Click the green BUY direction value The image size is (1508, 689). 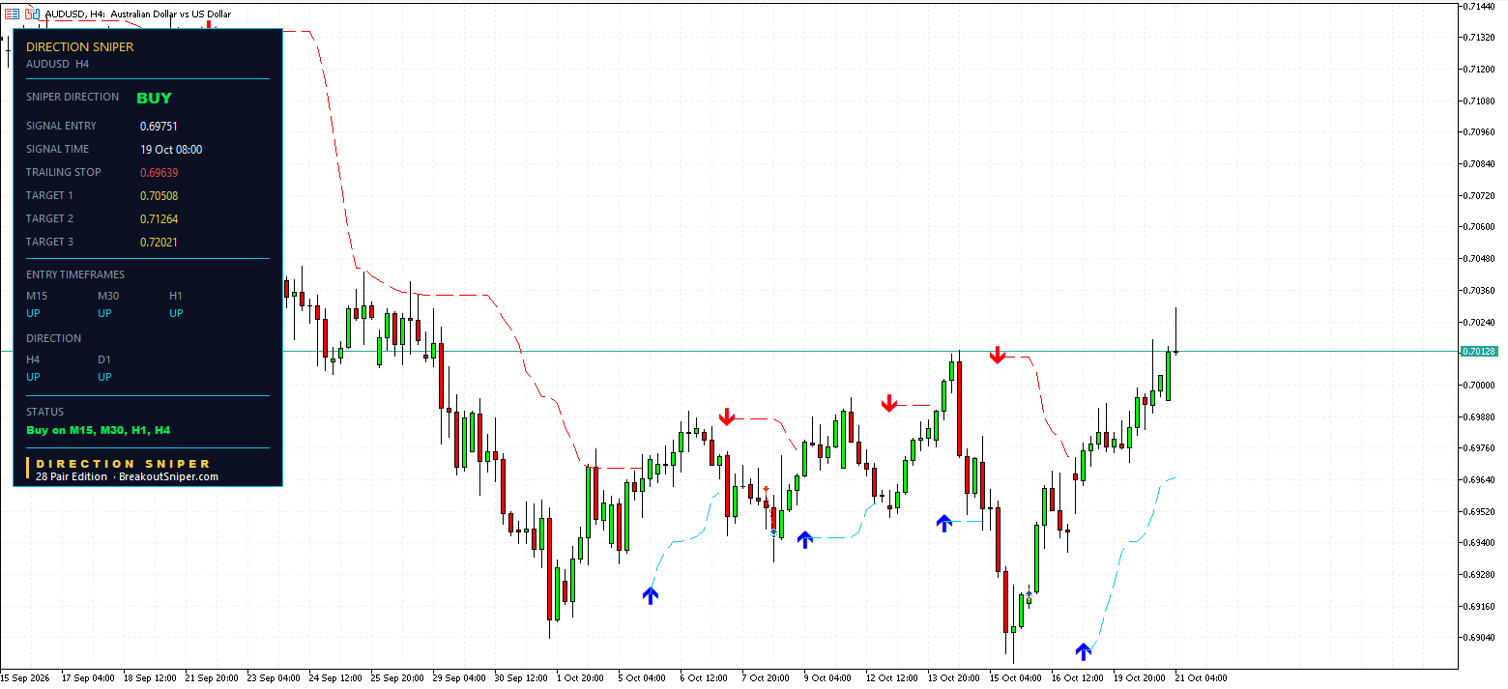click(x=154, y=98)
